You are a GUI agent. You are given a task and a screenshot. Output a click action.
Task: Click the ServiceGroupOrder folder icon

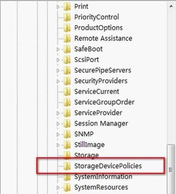click(x=67, y=102)
